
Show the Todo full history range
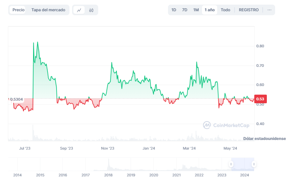tap(226, 10)
